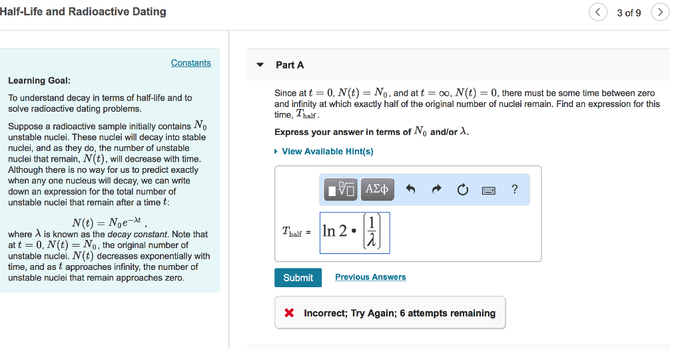Click the '3 of 9' page indicator
The height and width of the screenshot is (349, 682).
click(x=629, y=13)
